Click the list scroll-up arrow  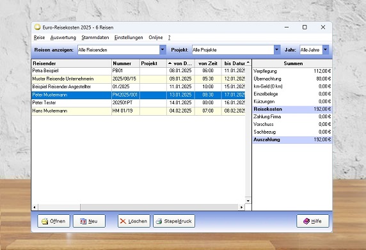point(248,62)
